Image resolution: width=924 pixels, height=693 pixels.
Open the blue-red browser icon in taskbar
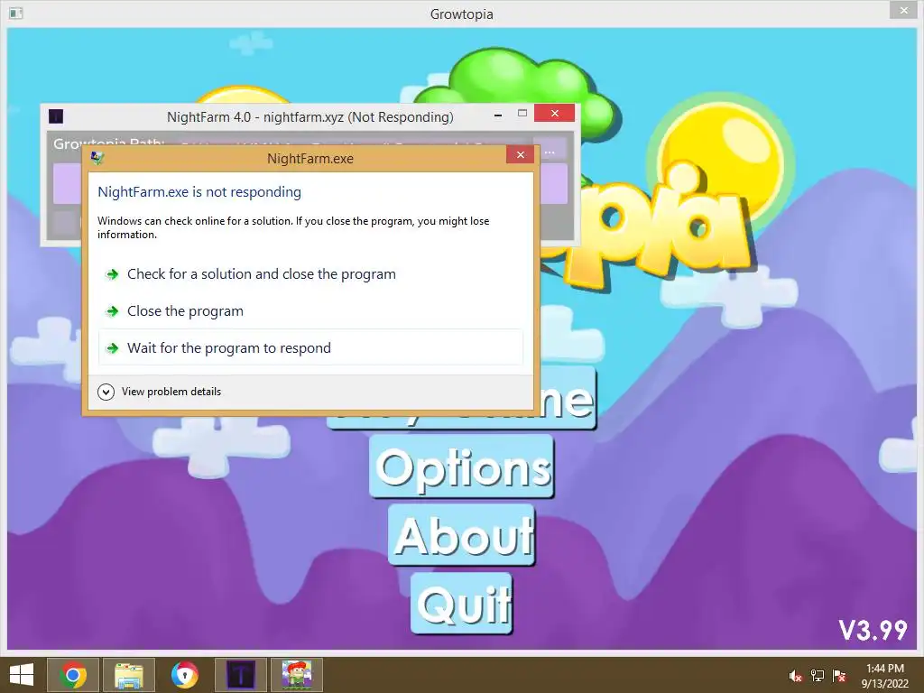tap(184, 675)
